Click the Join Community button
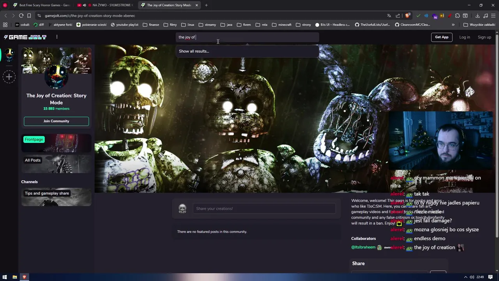This screenshot has height=281, width=499. point(56,121)
